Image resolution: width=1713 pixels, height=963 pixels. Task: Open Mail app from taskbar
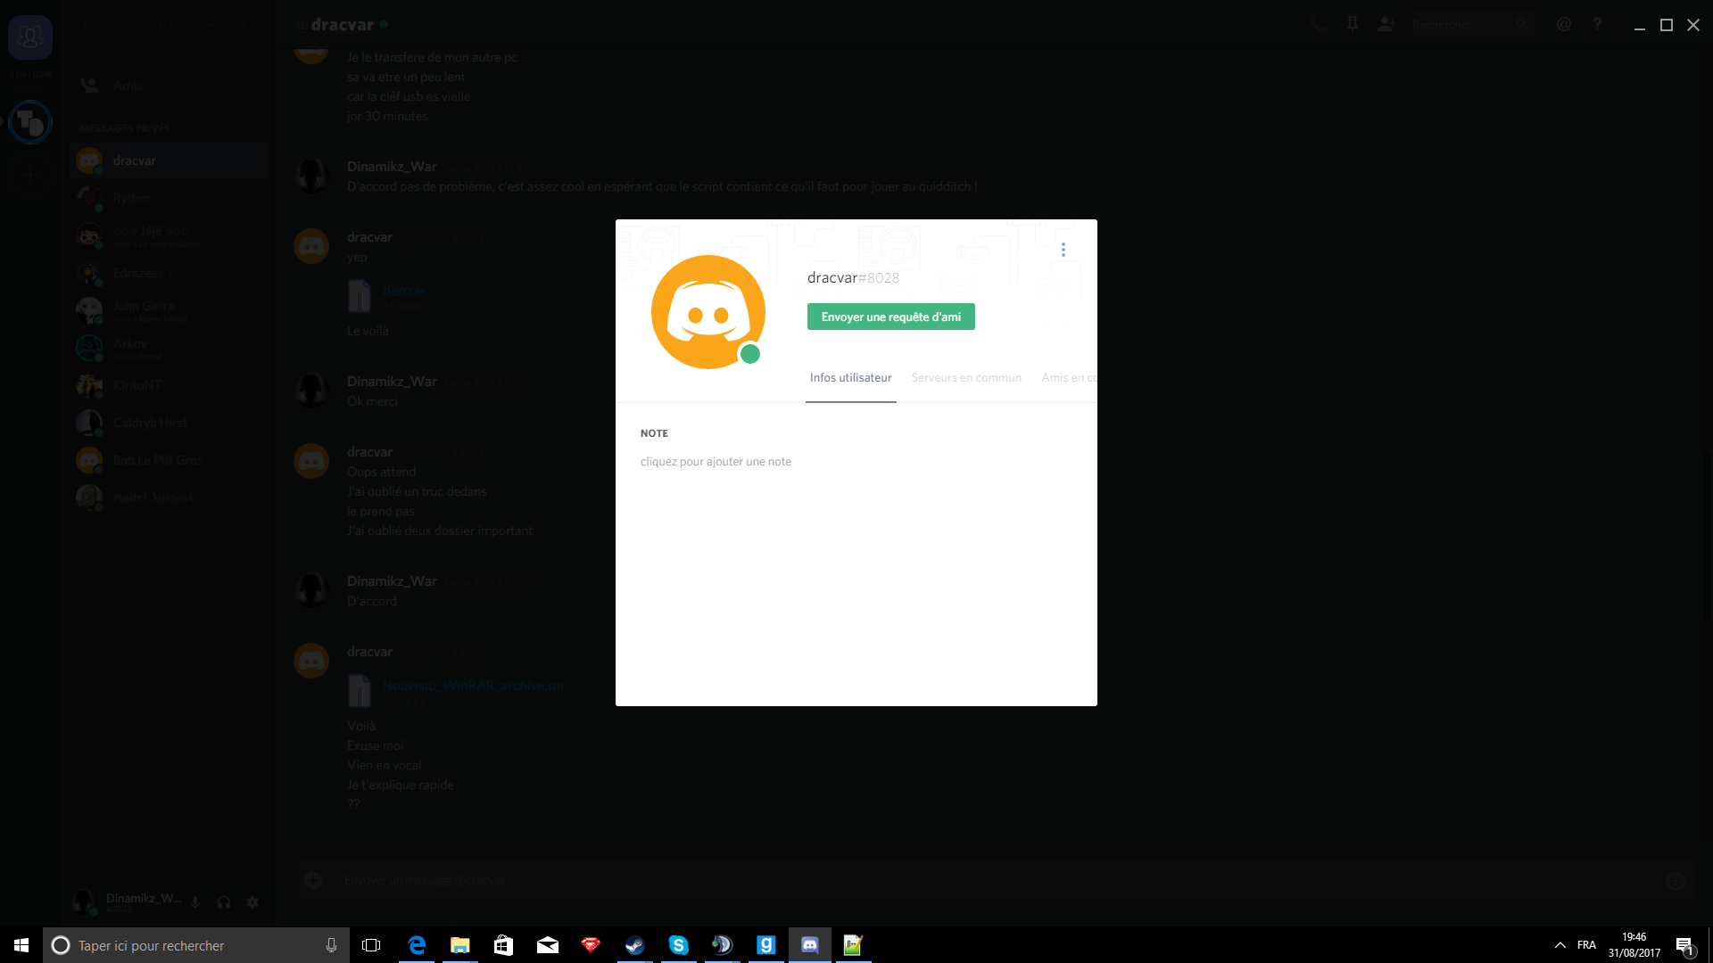[547, 945]
